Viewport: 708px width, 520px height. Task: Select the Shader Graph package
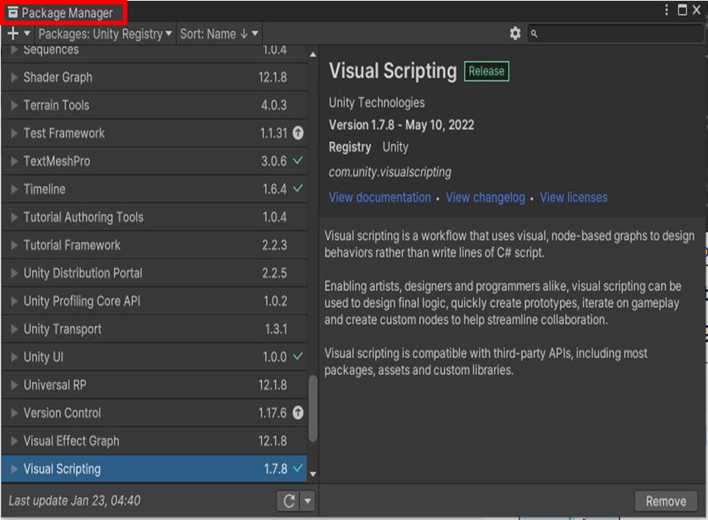pyautogui.click(x=154, y=77)
